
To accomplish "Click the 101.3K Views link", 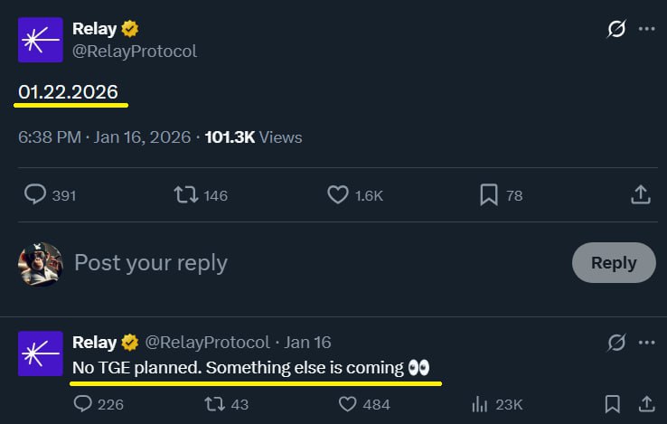I will click(253, 137).
